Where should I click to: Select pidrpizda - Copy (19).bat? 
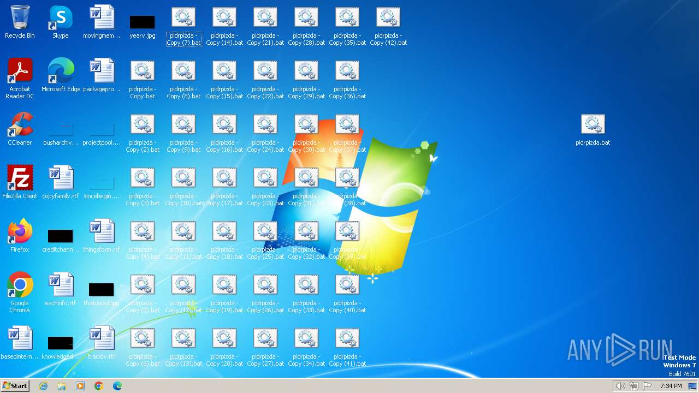(224, 293)
